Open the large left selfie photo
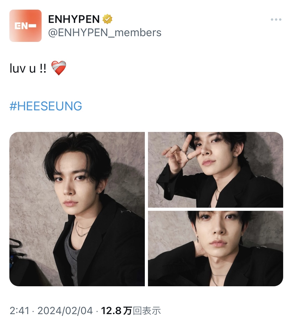This screenshot has height=324, width=292. coord(77,209)
